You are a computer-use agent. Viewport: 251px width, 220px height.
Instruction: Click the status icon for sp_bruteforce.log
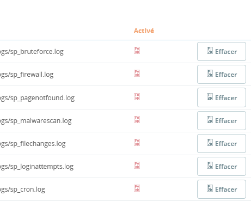(x=137, y=51)
